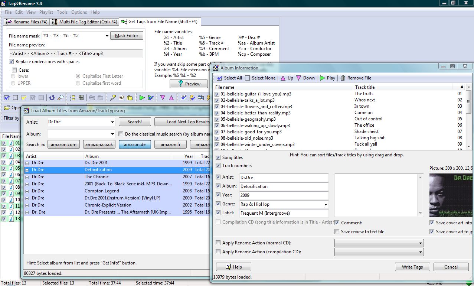Click the Write Tags button

[412, 267]
